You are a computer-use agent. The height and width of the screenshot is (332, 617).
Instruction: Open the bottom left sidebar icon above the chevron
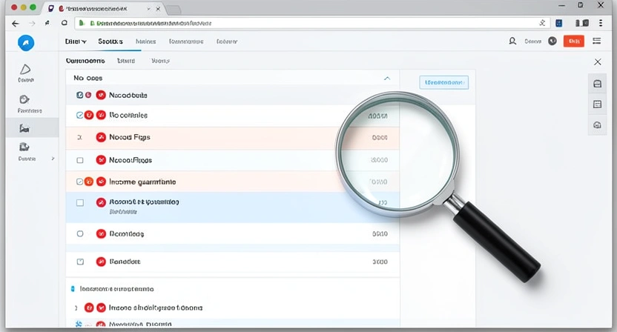coord(24,147)
